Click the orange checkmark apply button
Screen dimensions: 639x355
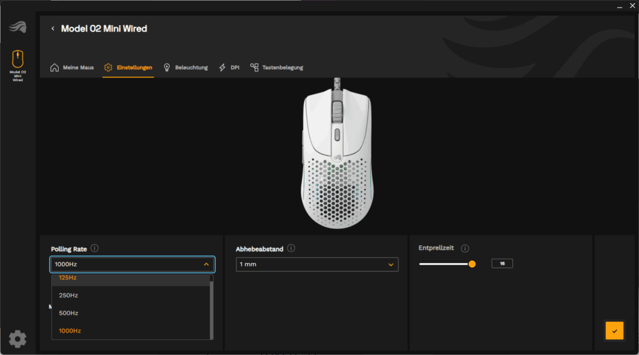[614, 331]
